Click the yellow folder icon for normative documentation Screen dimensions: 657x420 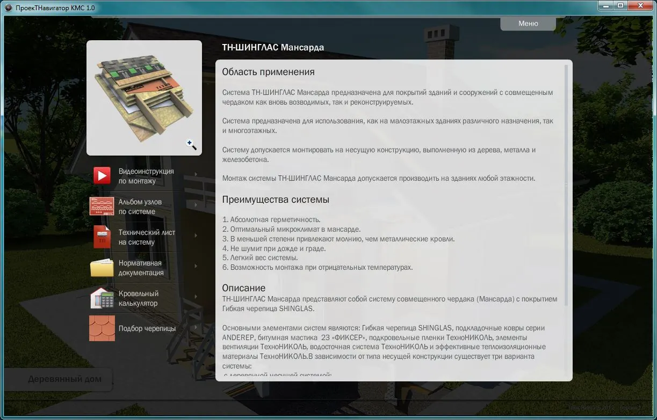click(102, 268)
